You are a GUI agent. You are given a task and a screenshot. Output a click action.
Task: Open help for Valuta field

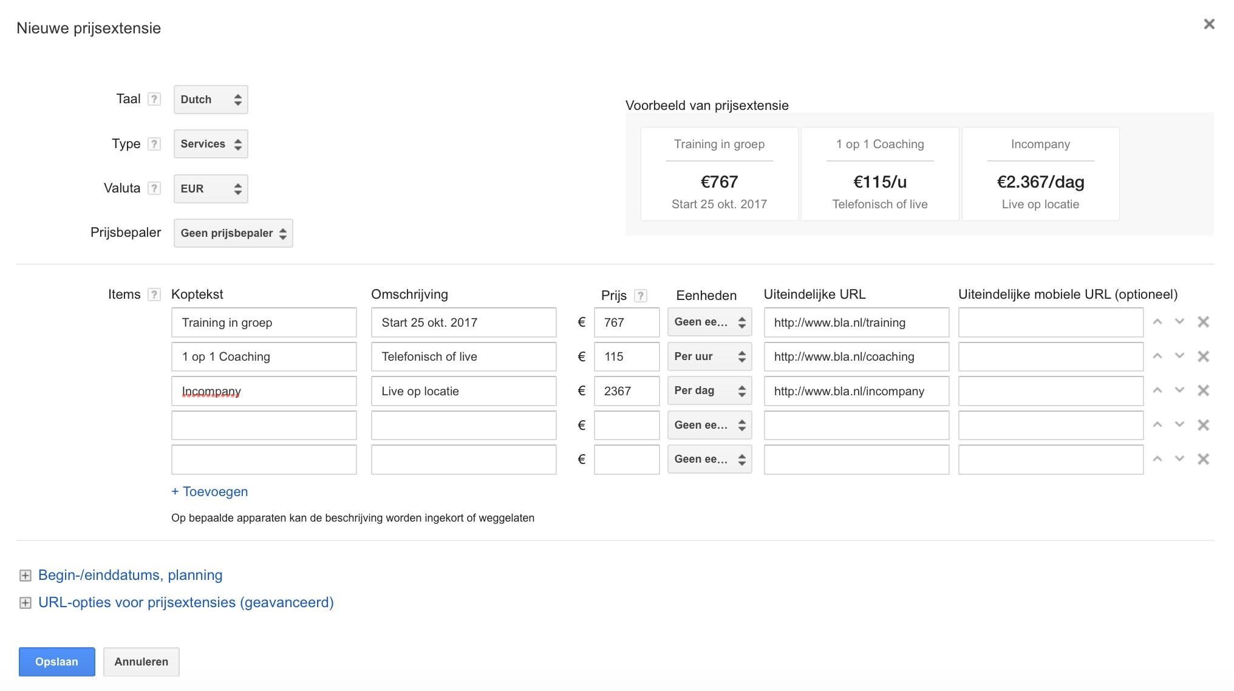tap(155, 188)
